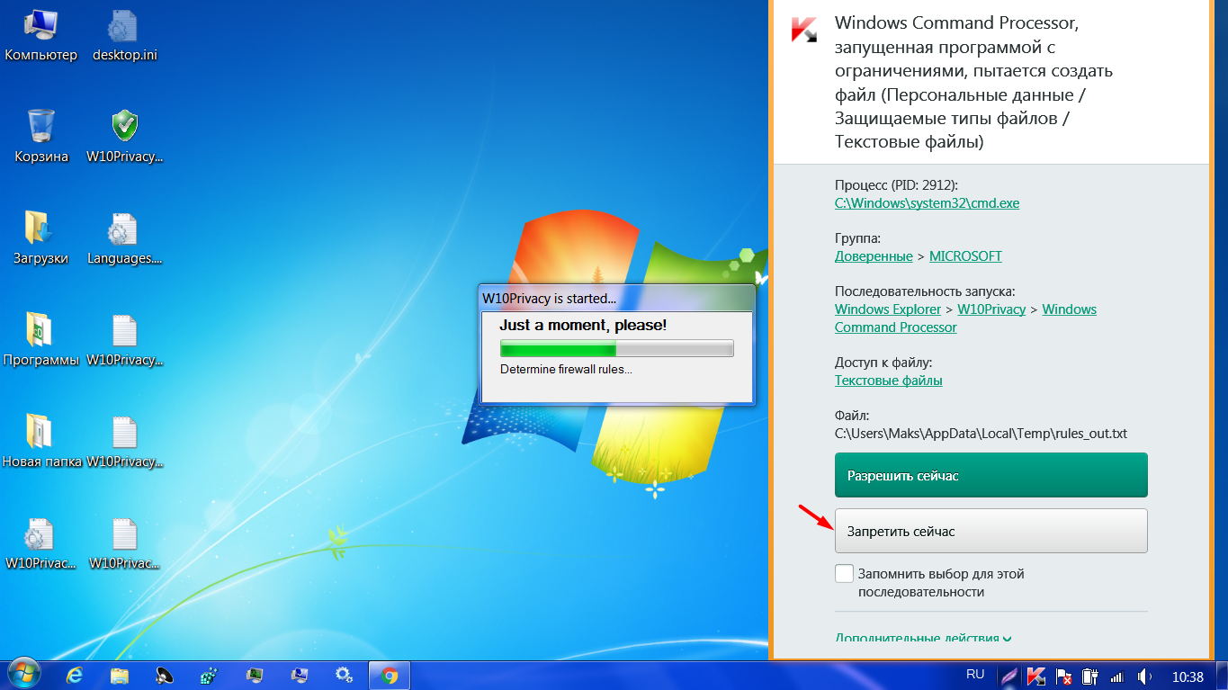Open the gears icon on the taskbar

[344, 675]
